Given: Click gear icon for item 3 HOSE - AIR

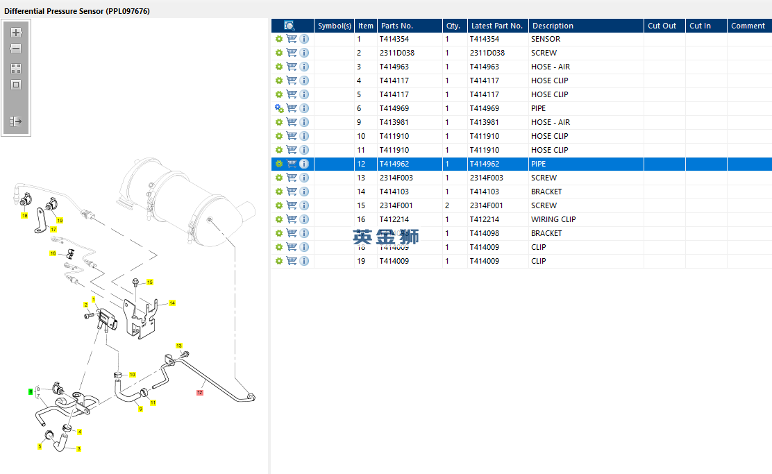Looking at the screenshot, I should [x=279, y=67].
